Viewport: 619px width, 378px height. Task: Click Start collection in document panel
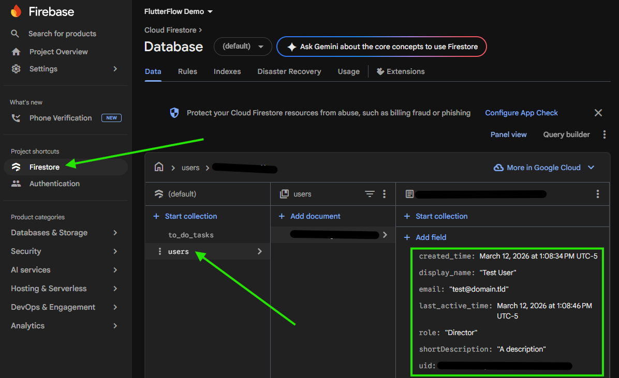442,216
